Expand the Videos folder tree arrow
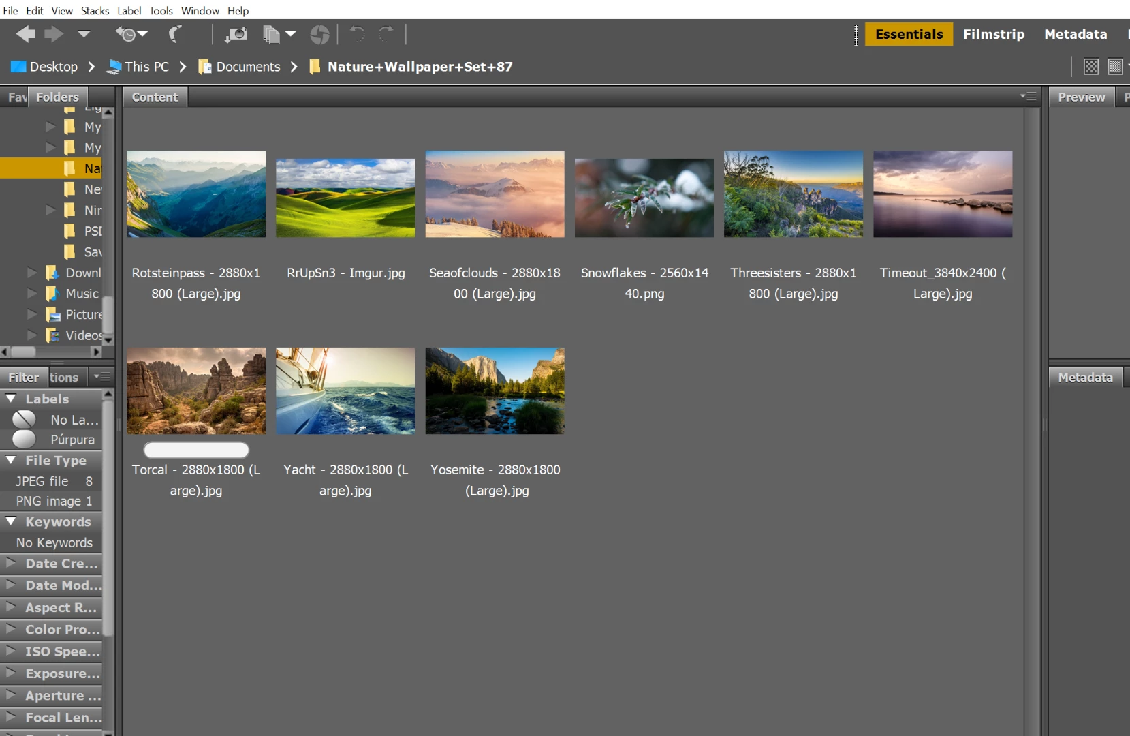Viewport: 1130px width, 736px height. click(31, 335)
